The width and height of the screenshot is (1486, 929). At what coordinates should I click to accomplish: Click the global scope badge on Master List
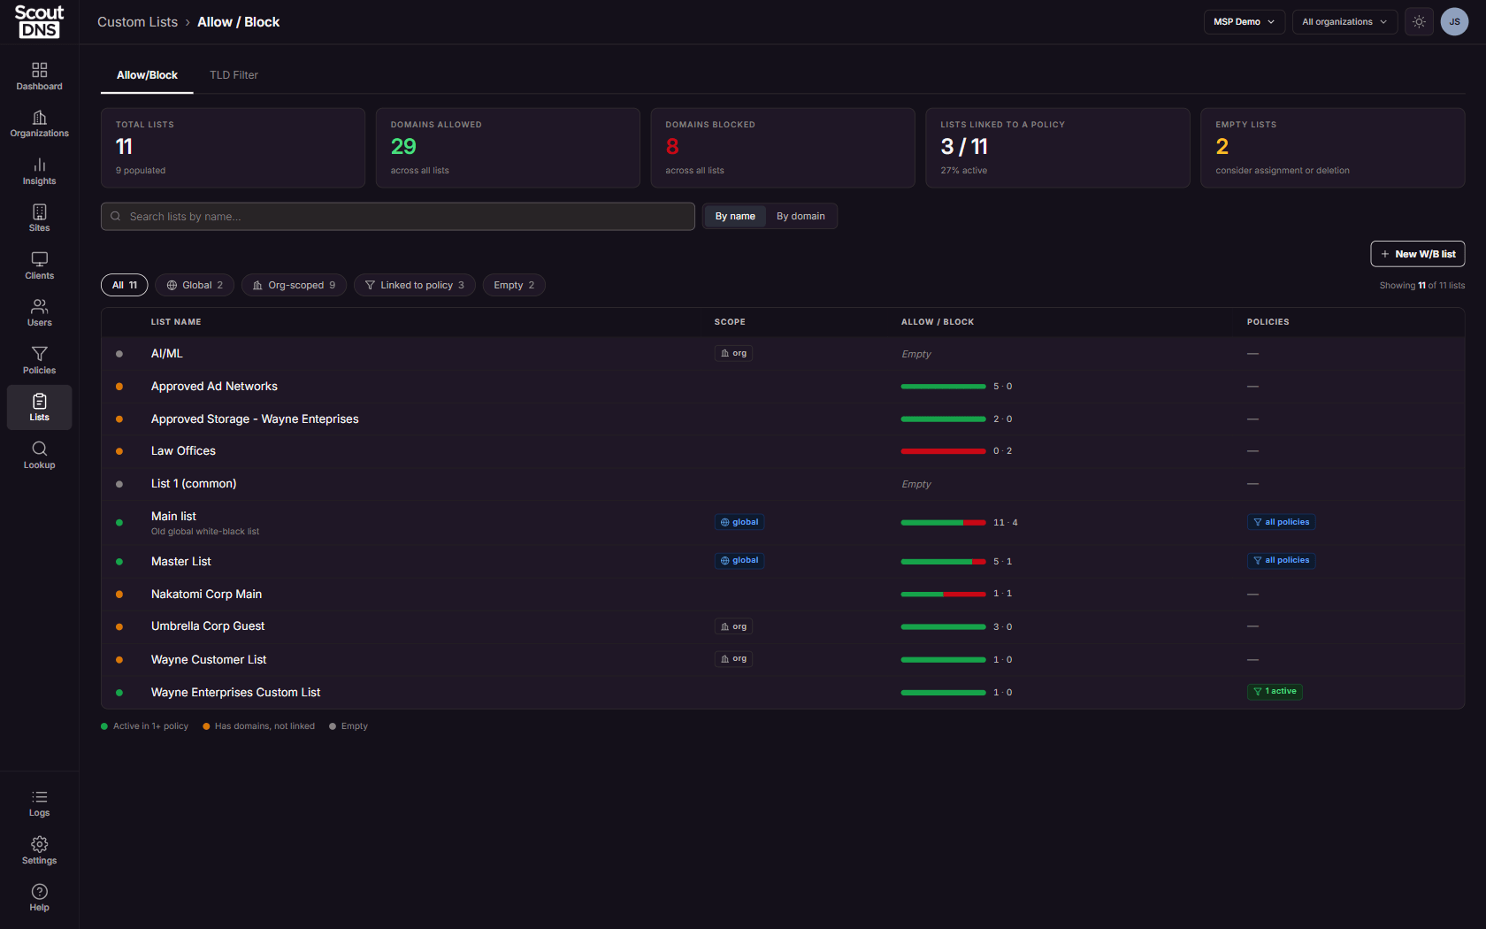[x=739, y=560]
